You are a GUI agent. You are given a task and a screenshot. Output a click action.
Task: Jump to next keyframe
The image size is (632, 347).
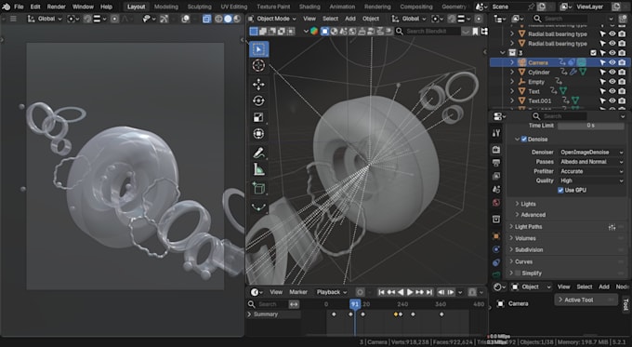pyautogui.click(x=420, y=292)
